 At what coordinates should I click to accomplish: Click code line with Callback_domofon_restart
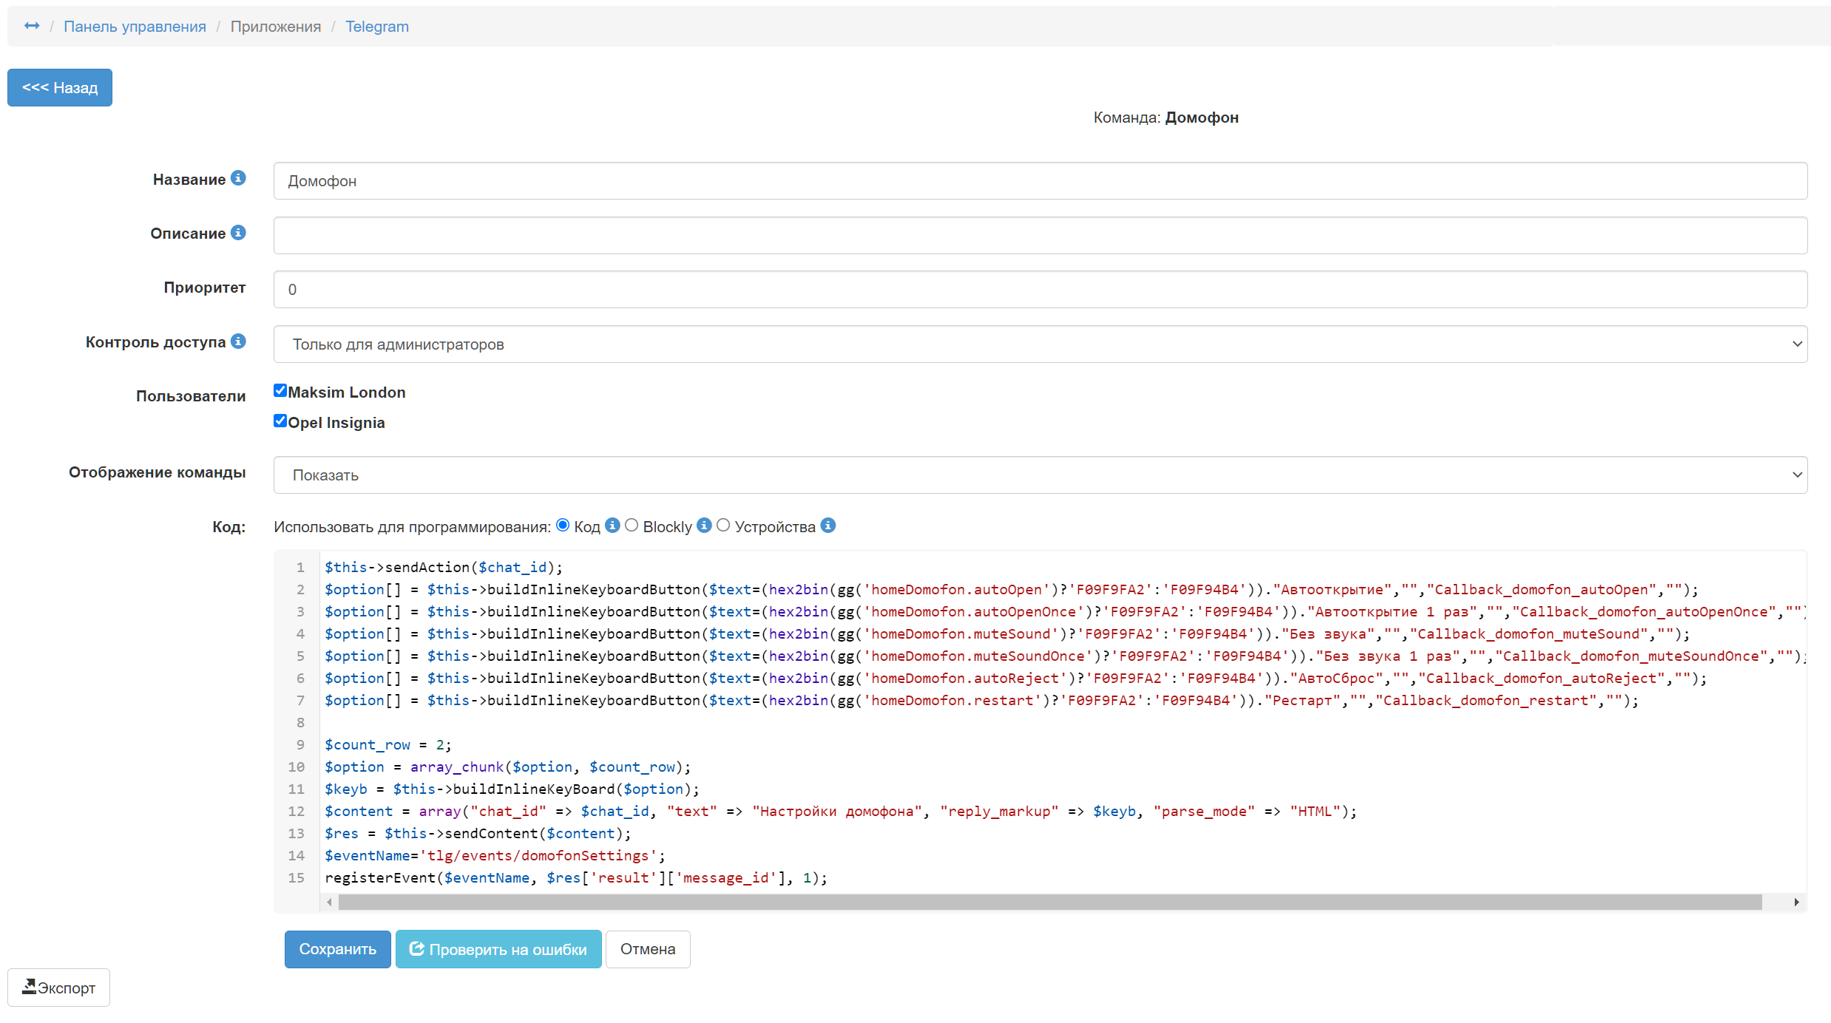coord(981,700)
